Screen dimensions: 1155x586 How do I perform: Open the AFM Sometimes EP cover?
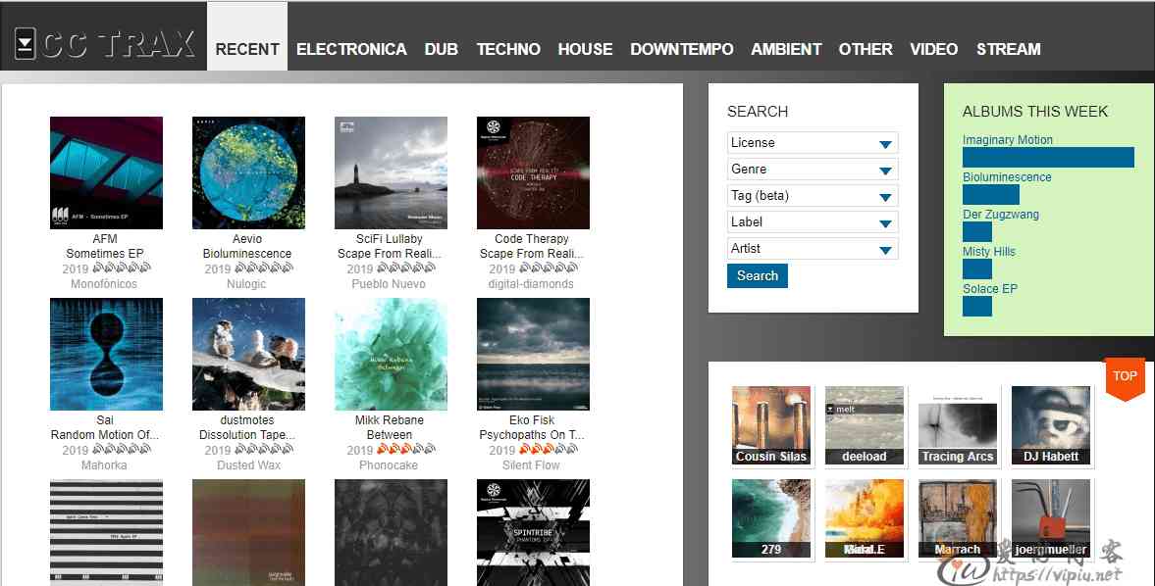click(106, 172)
